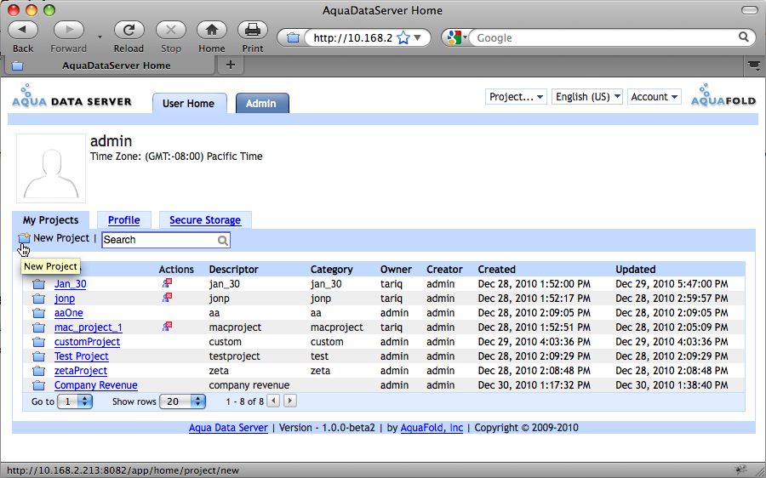
Task: Bookmark page with the star icon
Action: (403, 37)
